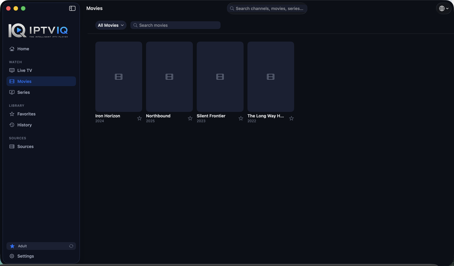Click the 2022 year under The Long Way
Image resolution: width=454 pixels, height=266 pixels.
click(252, 121)
